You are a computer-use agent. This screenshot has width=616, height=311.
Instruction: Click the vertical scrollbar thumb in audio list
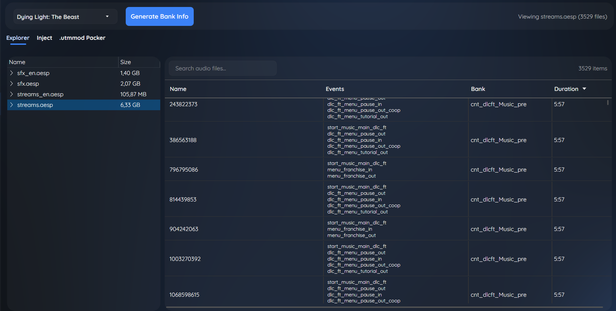[608, 103]
